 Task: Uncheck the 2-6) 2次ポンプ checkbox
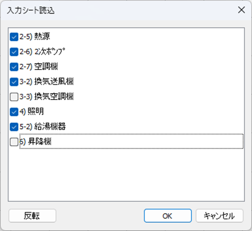pos(14,52)
